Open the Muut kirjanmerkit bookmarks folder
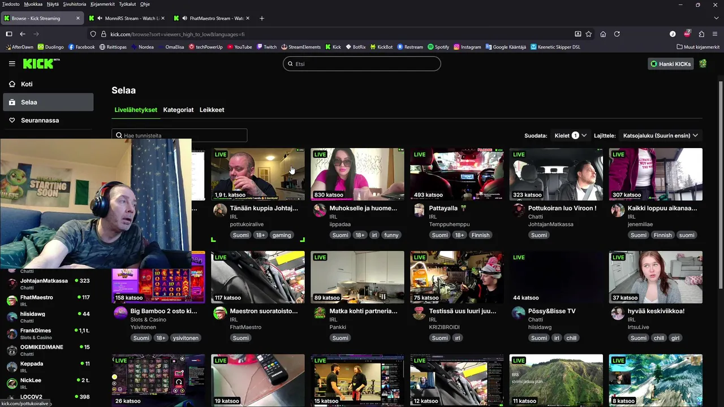Image resolution: width=724 pixels, height=407 pixels. [698, 47]
